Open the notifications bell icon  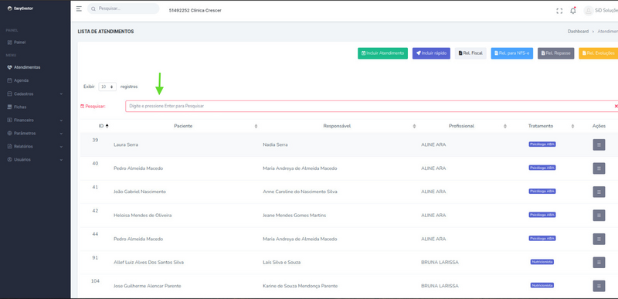coord(572,11)
